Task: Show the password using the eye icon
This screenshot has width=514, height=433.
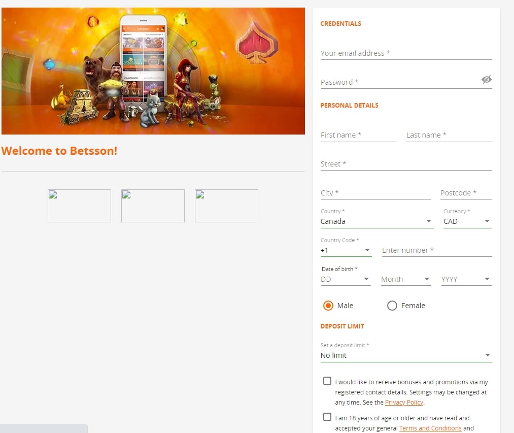Action: point(487,80)
